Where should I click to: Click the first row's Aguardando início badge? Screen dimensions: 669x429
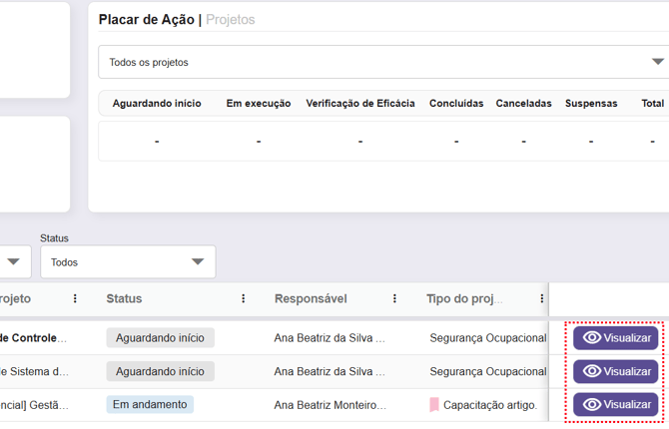pyautogui.click(x=160, y=338)
